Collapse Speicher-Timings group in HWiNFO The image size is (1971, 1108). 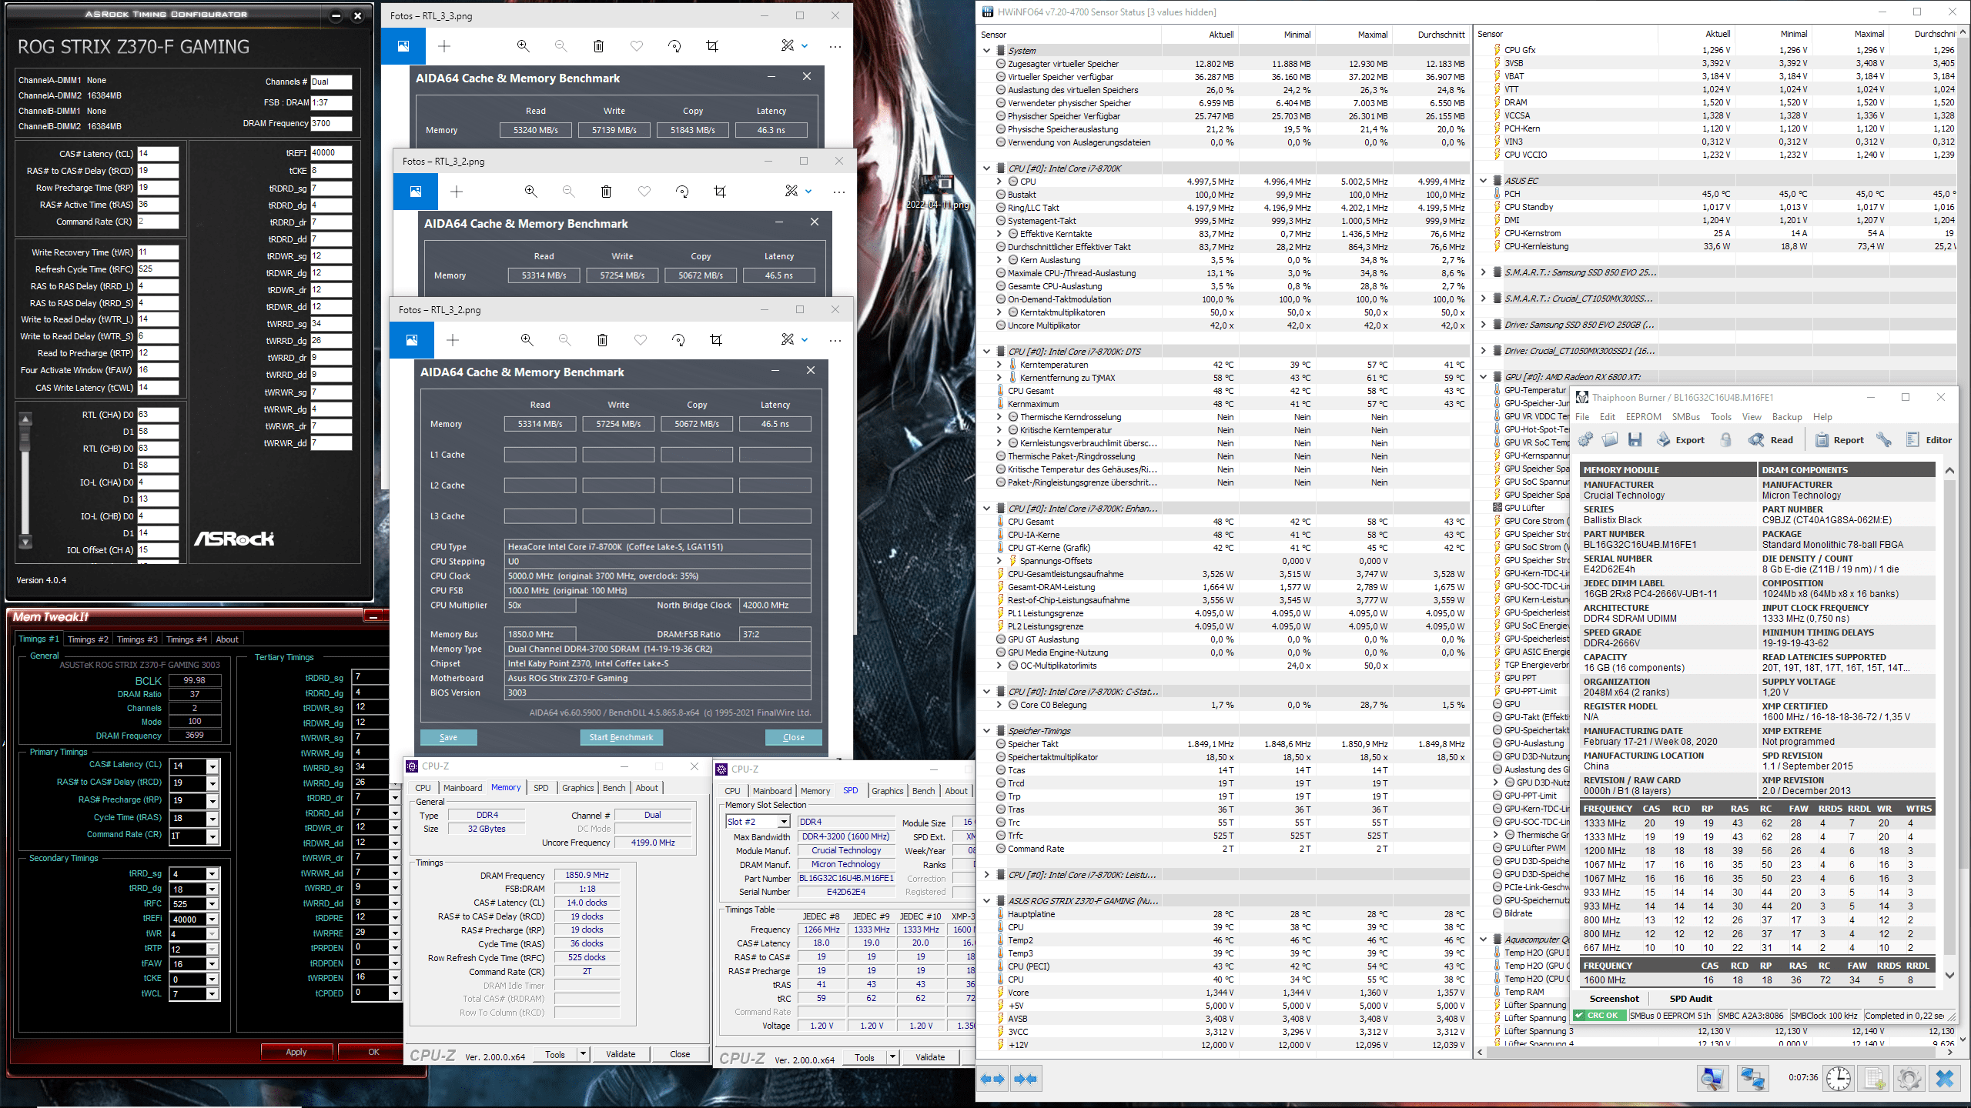pyautogui.click(x=987, y=731)
